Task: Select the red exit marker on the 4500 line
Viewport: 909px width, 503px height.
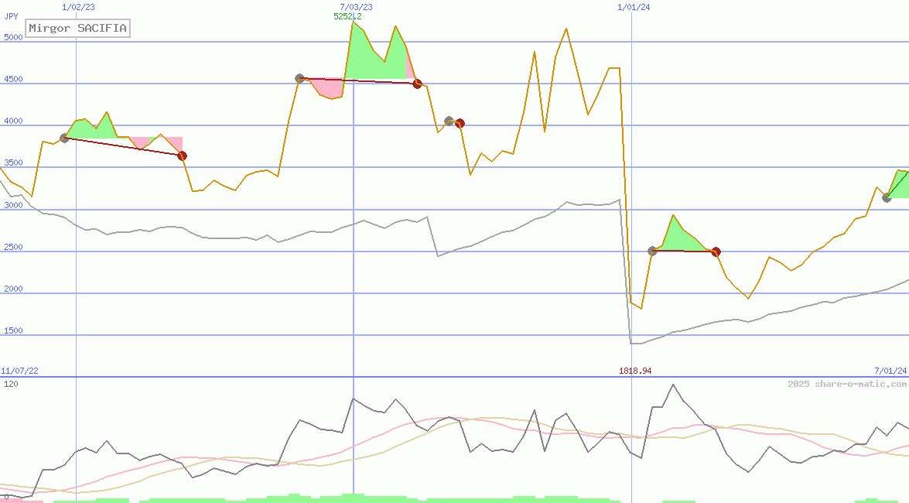Action: (x=417, y=84)
